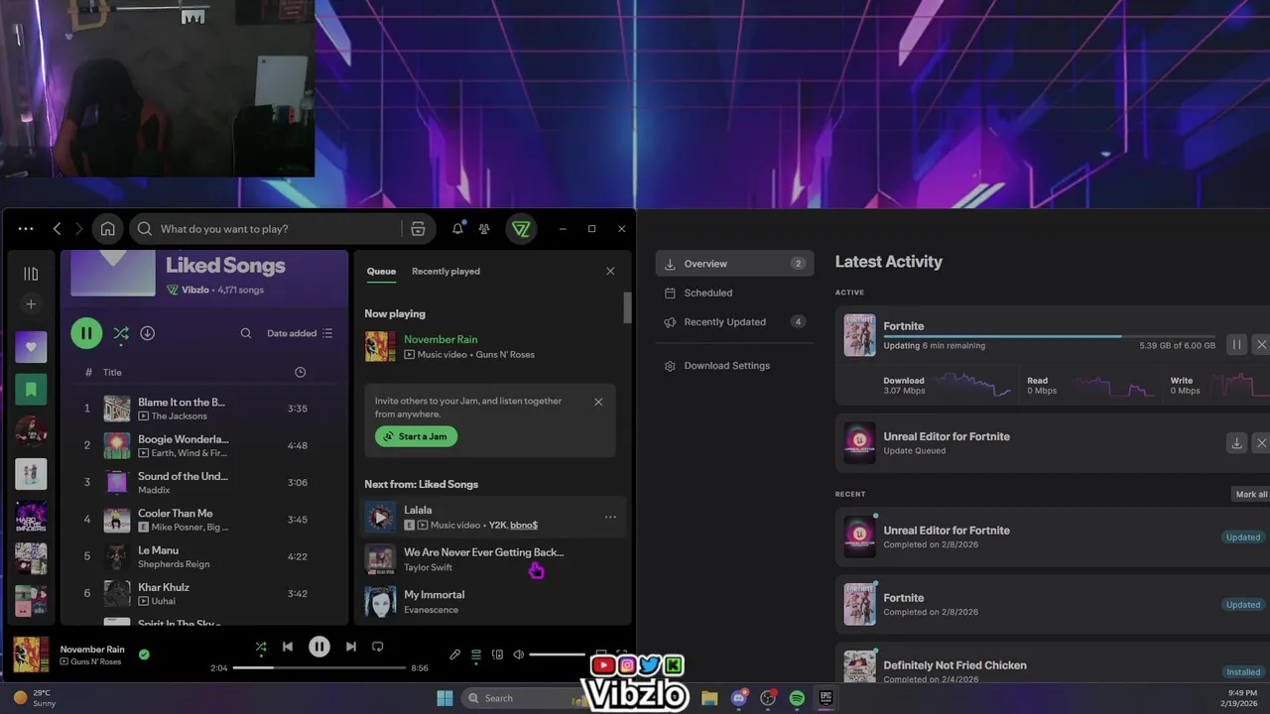Image resolution: width=1270 pixels, height=714 pixels.
Task: Toggle the green saved checkmark for November Rain
Action: 144,654
